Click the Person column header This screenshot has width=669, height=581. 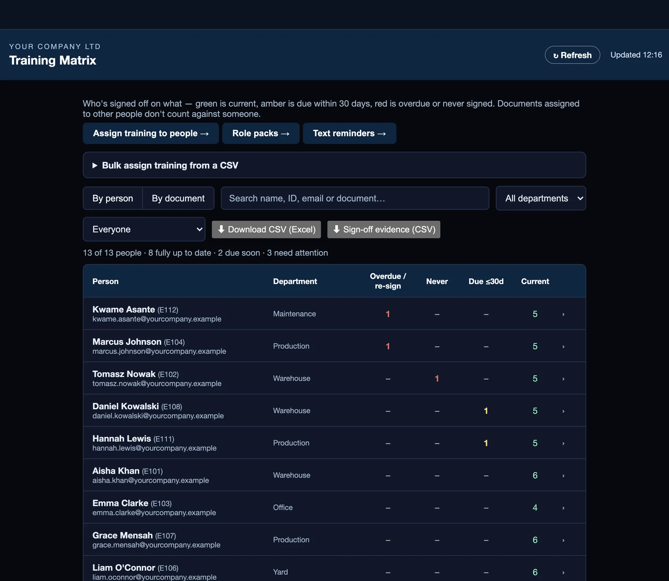105,281
